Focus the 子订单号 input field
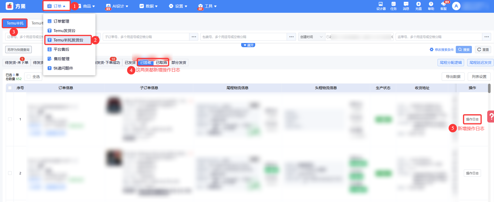 pos(146,37)
